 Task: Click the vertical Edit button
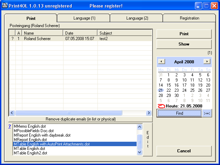click(148, 139)
